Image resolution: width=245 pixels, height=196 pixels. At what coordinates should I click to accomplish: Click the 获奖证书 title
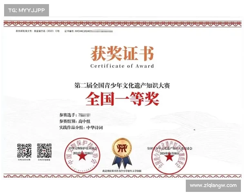(x=122, y=53)
